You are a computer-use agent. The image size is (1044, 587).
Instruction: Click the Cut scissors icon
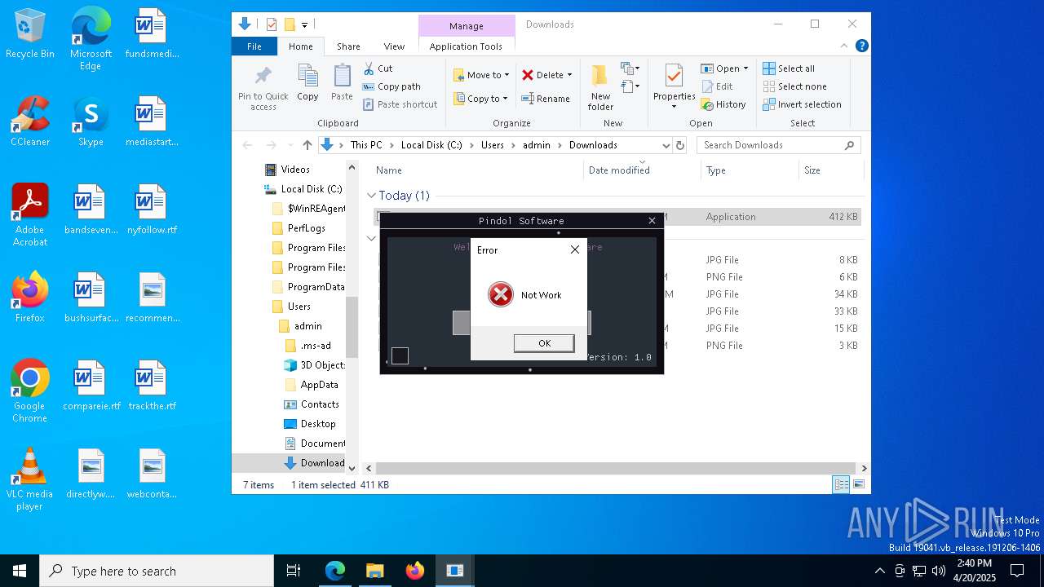point(369,68)
